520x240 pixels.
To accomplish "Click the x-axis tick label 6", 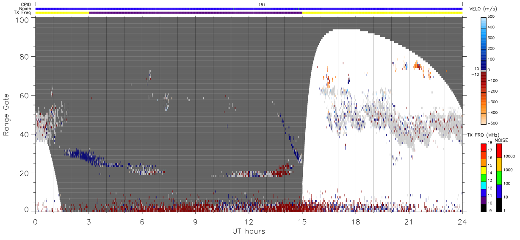I will tap(142, 222).
